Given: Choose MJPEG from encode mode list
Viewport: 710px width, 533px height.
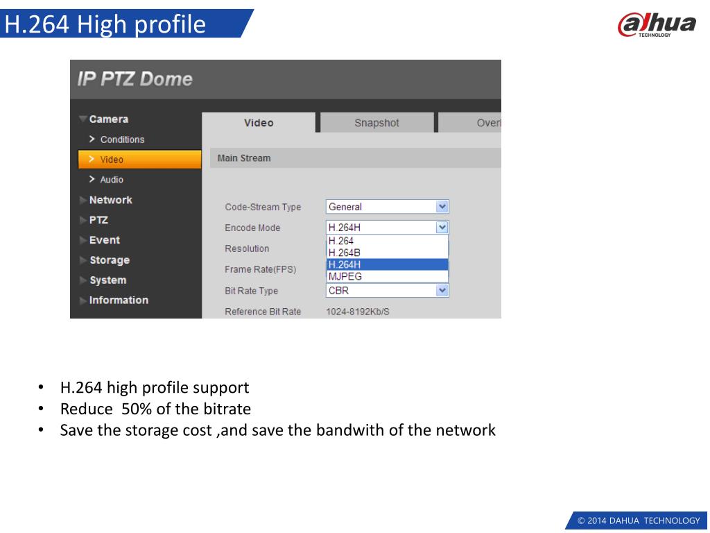Looking at the screenshot, I should [387, 276].
